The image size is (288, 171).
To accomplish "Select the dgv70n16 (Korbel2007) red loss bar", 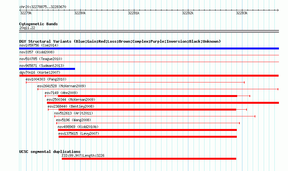I will [149, 76].
